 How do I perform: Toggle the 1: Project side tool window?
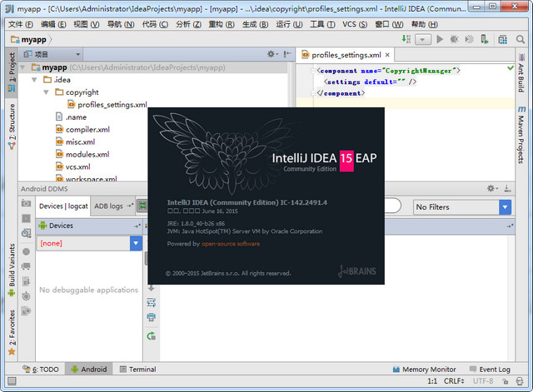[x=12, y=72]
